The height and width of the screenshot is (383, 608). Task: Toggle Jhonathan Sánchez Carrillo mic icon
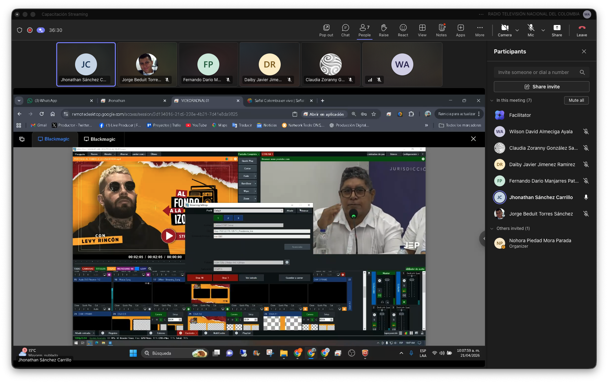[586, 197]
